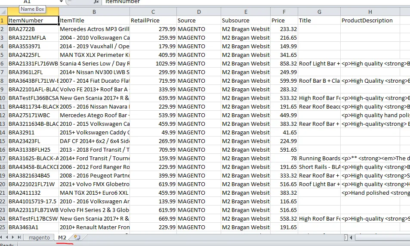Screen dimensions: 410x246
Task: Click the ItemTitle header cell
Action: tap(94, 20)
